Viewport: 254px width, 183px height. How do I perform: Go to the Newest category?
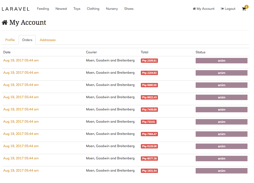(x=61, y=9)
